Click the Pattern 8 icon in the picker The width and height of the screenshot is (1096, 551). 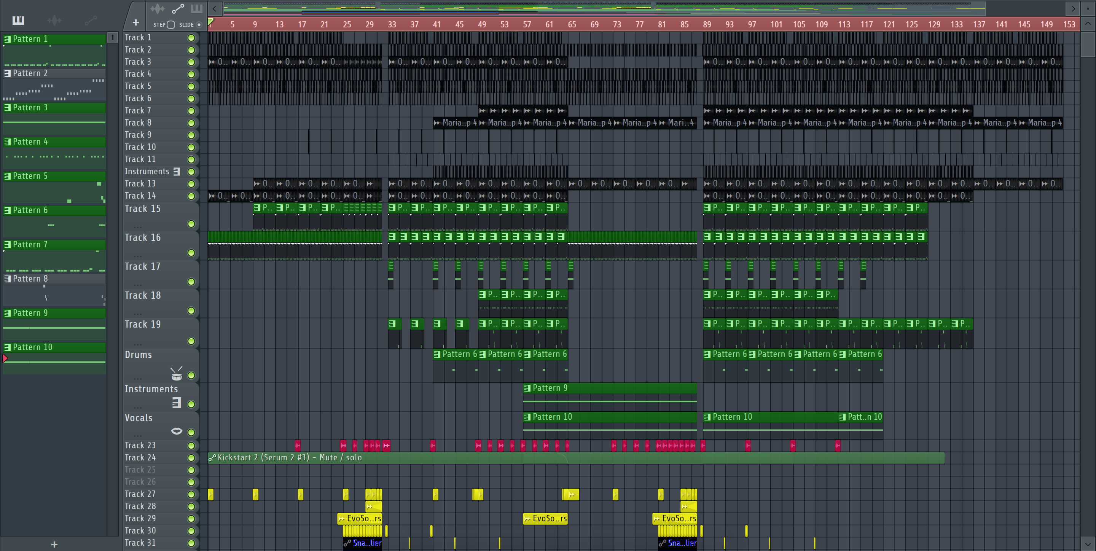pyautogui.click(x=7, y=279)
